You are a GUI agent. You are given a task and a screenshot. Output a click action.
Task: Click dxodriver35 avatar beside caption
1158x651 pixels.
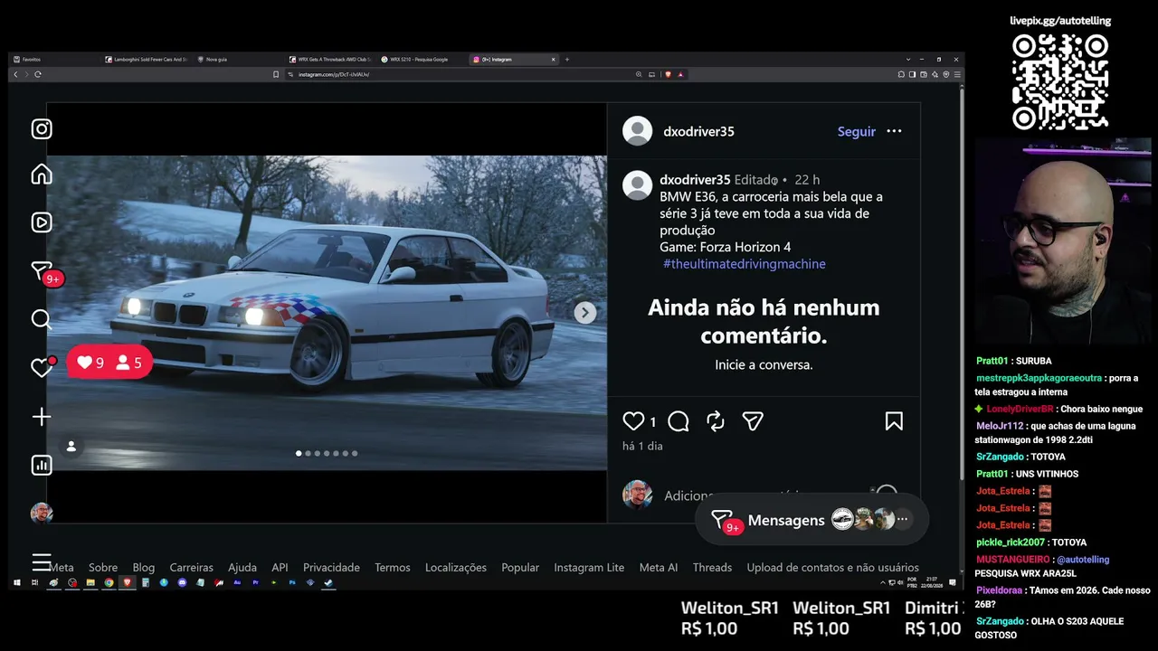(638, 185)
